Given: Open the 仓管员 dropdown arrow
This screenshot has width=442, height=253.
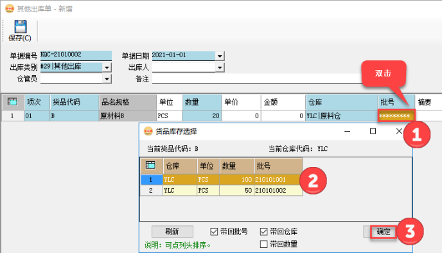Looking at the screenshot, I should coord(107,79).
